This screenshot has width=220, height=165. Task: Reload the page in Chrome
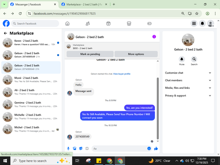(20, 14)
